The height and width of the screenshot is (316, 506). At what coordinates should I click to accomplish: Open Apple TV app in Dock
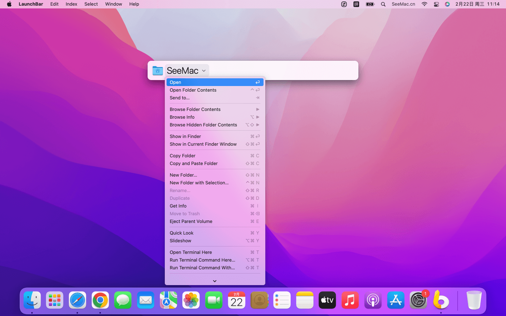coord(327,300)
